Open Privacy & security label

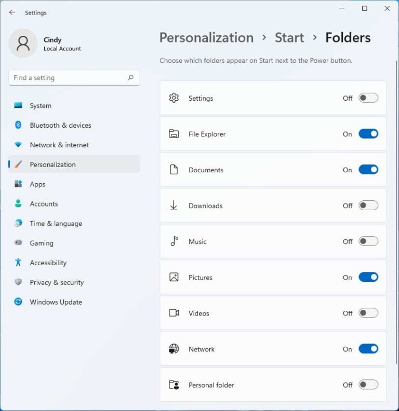[x=57, y=282]
